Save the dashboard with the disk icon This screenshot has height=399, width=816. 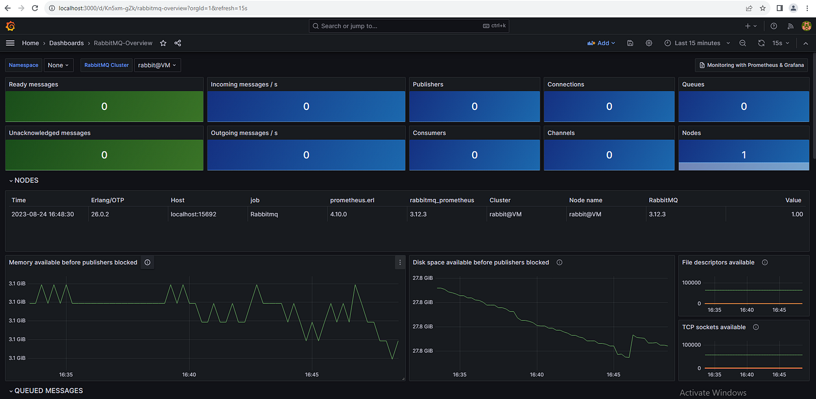[x=630, y=43]
